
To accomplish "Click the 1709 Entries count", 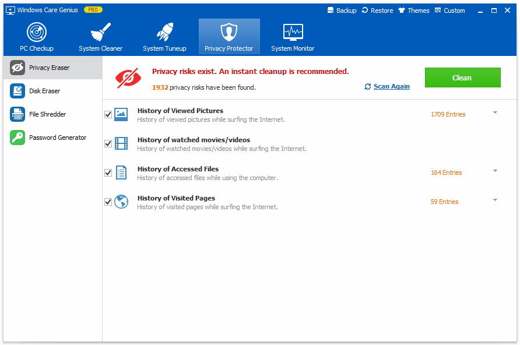I will click(448, 114).
